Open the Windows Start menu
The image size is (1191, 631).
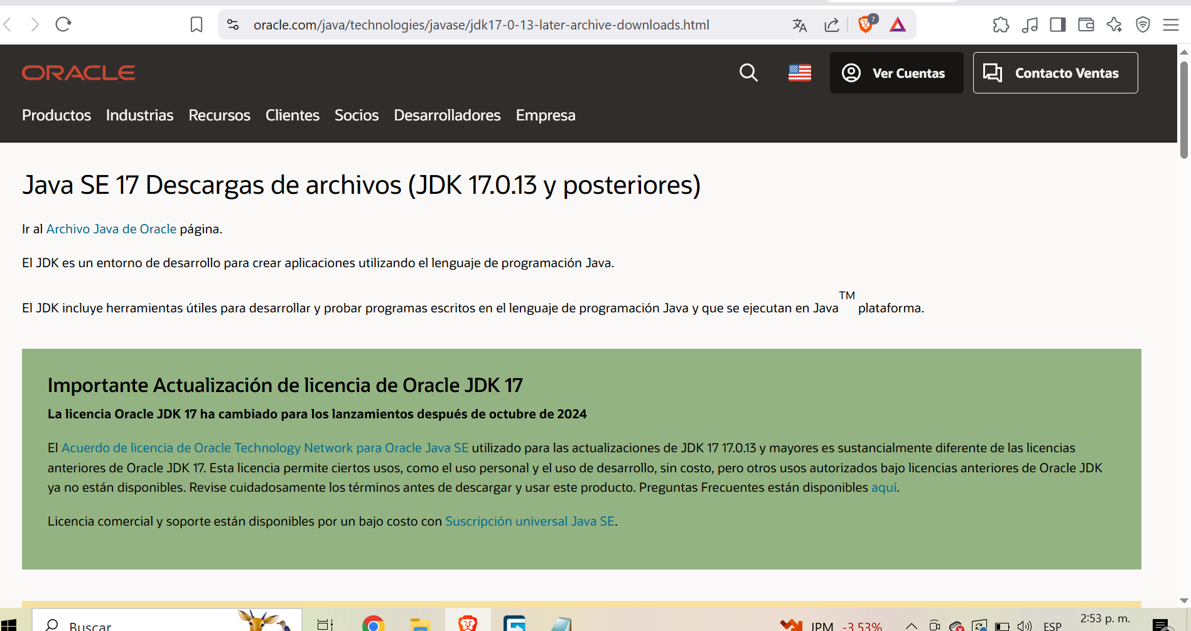coord(9,625)
